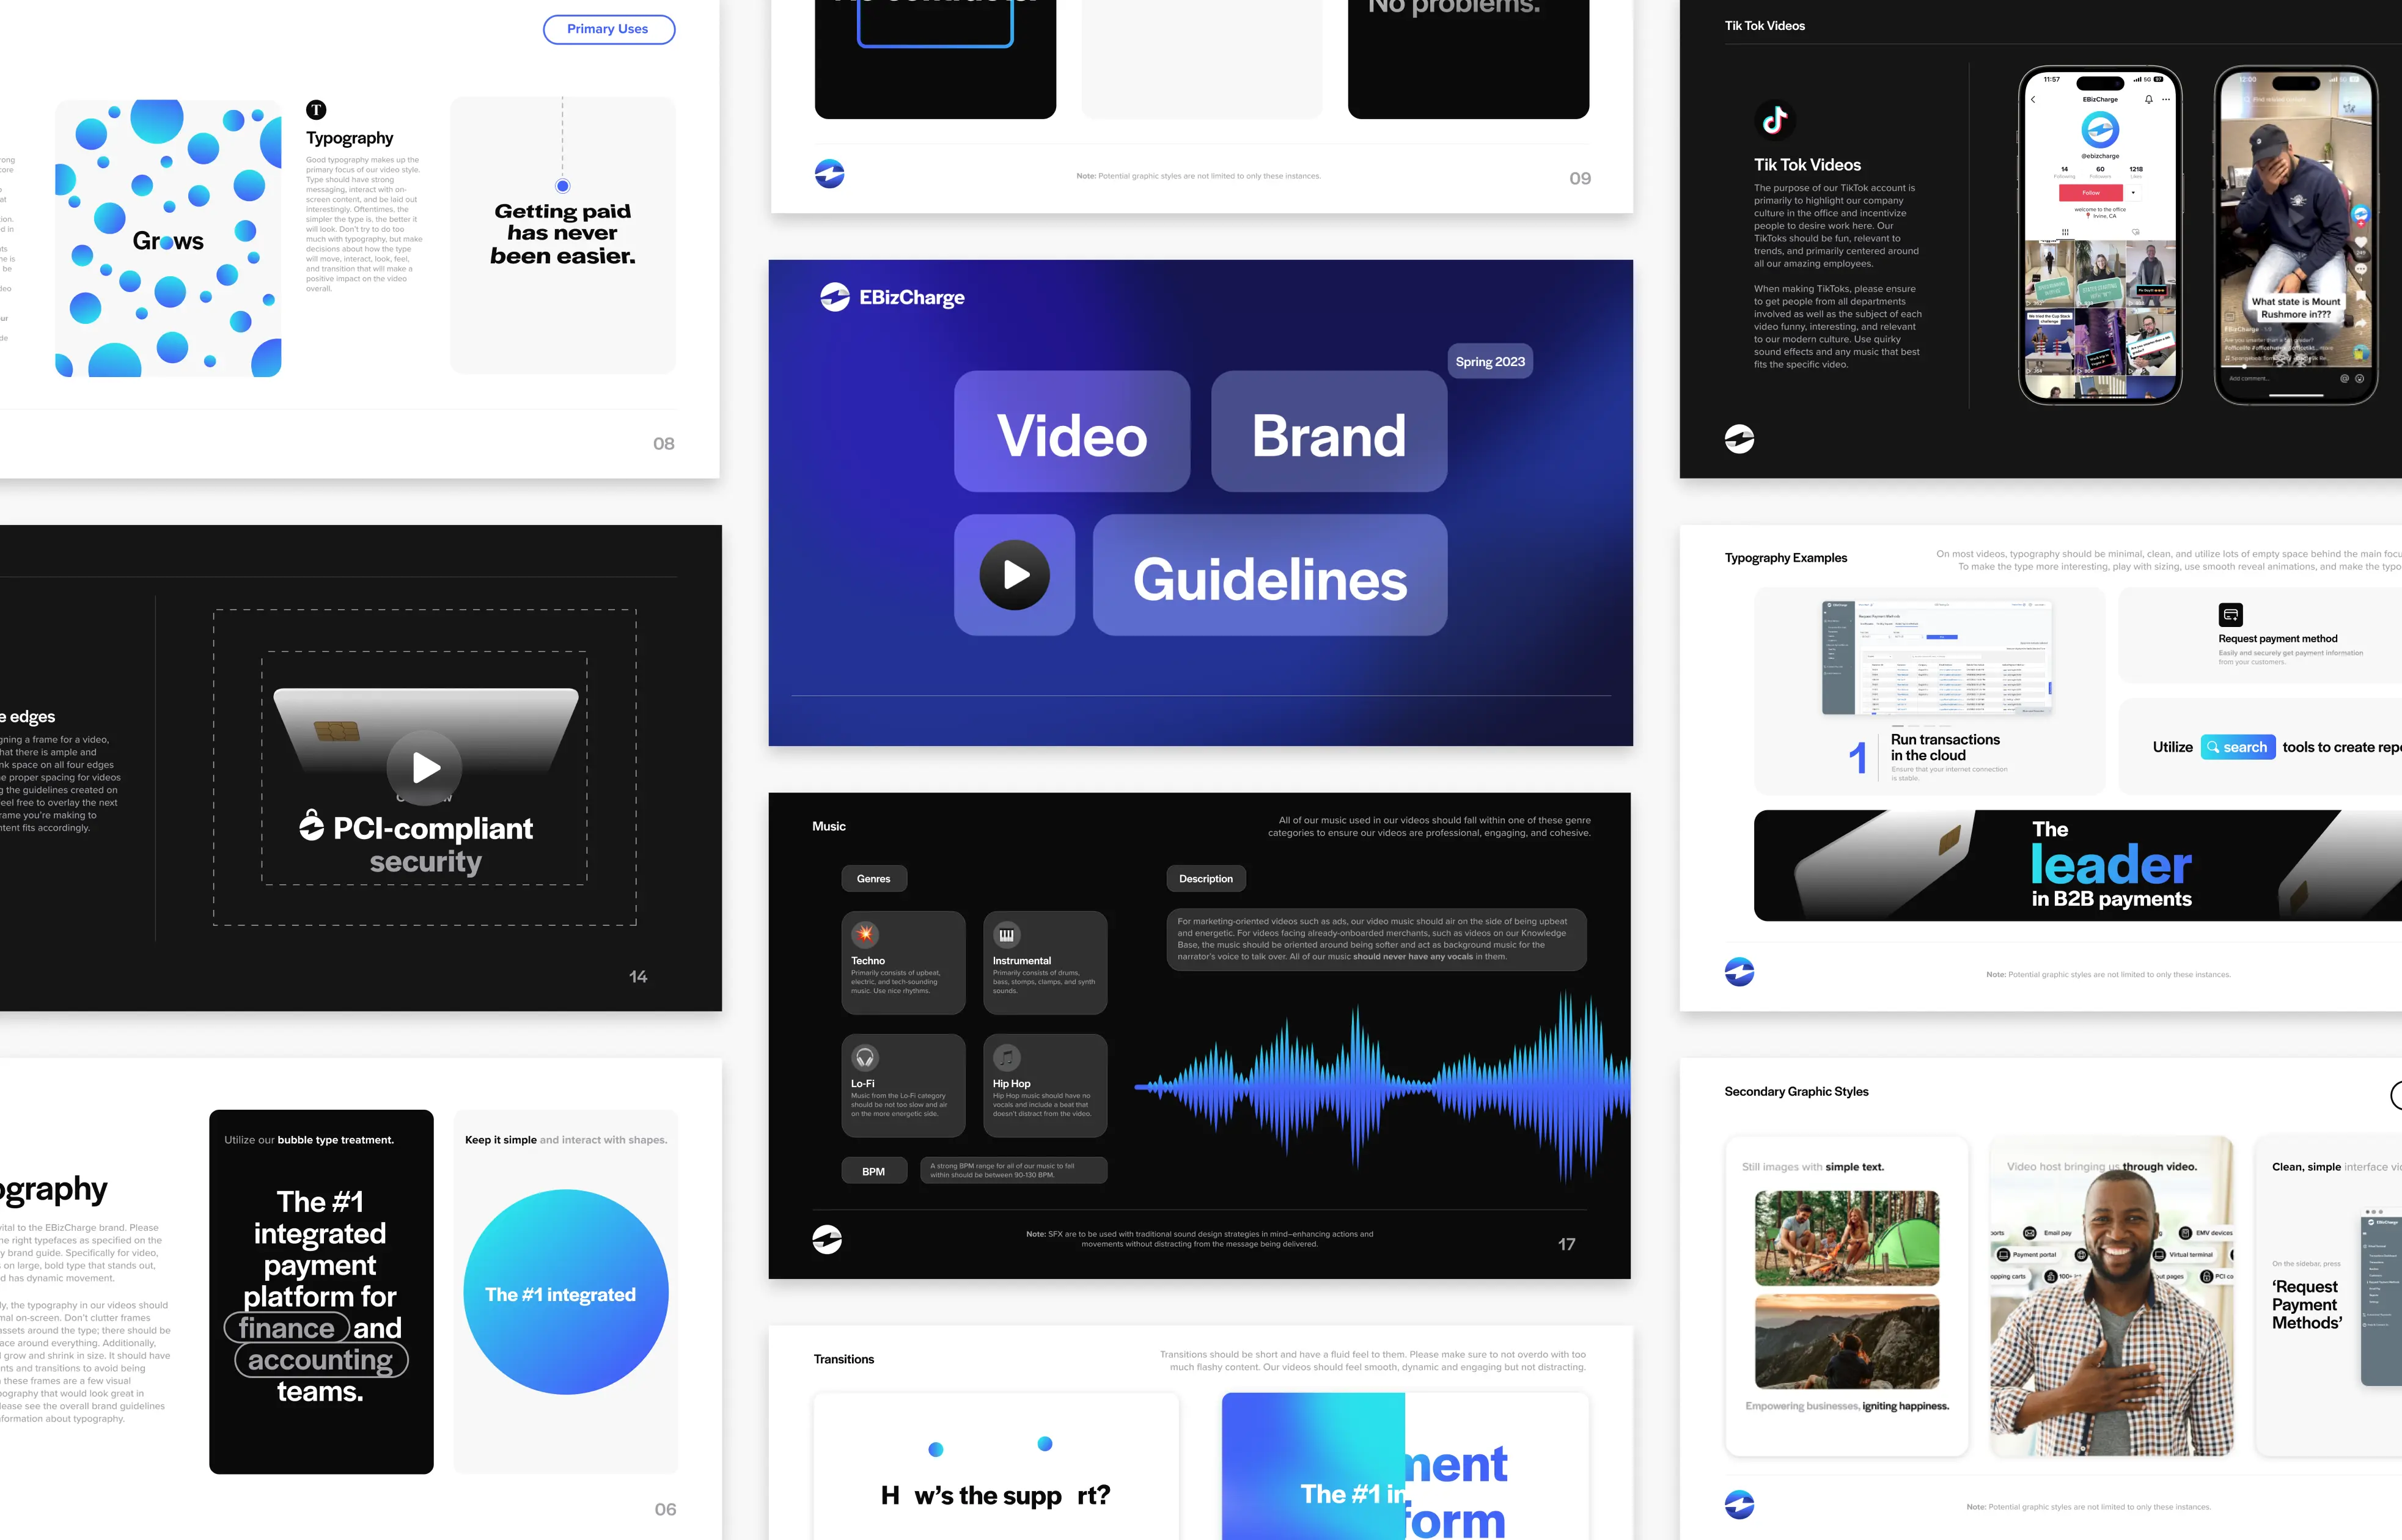
Task: Click the bell icon in TikTok profile phone
Action: click(x=2148, y=100)
